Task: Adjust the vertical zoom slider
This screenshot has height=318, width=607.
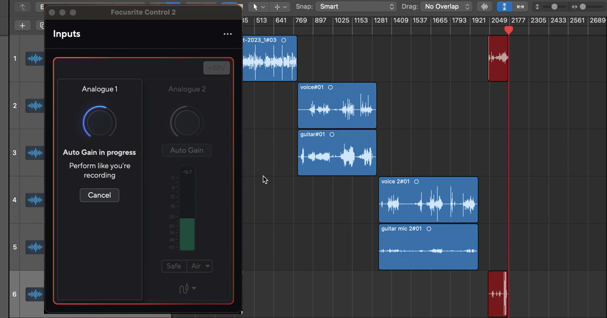Action: tap(555, 7)
